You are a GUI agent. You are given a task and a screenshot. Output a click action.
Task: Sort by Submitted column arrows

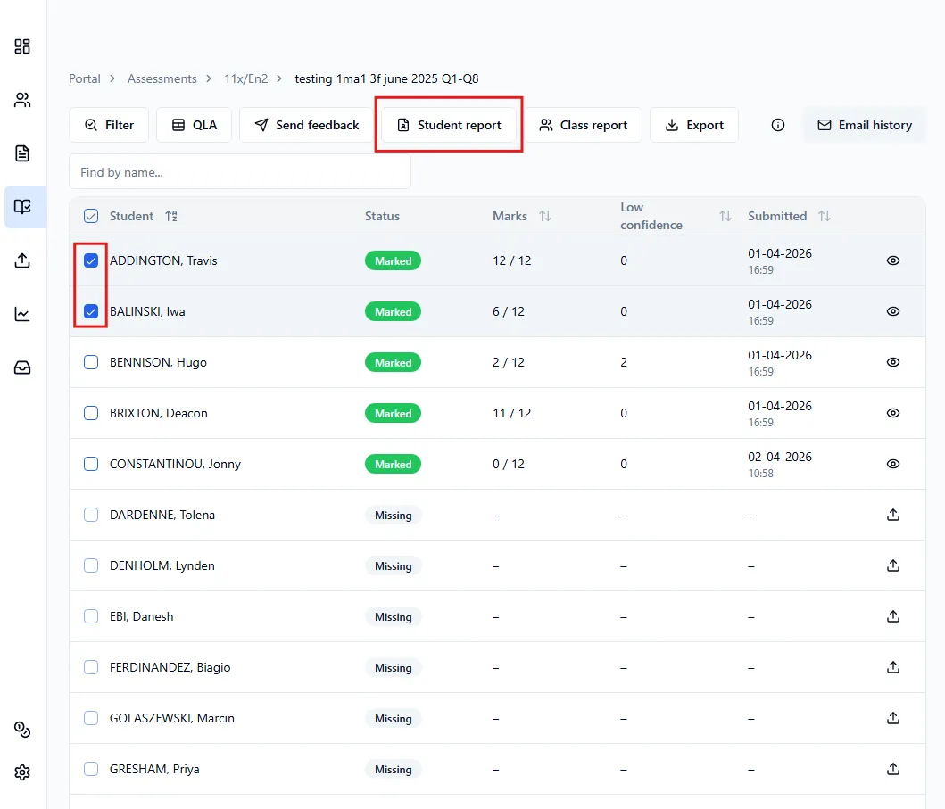pos(825,216)
